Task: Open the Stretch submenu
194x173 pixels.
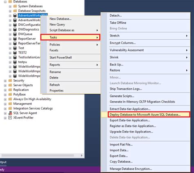Action: 145,36
